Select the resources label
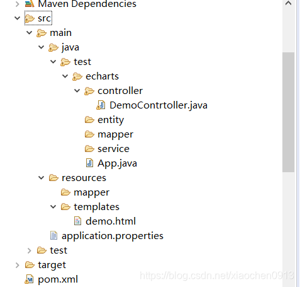300x287 pixels. click(84, 178)
